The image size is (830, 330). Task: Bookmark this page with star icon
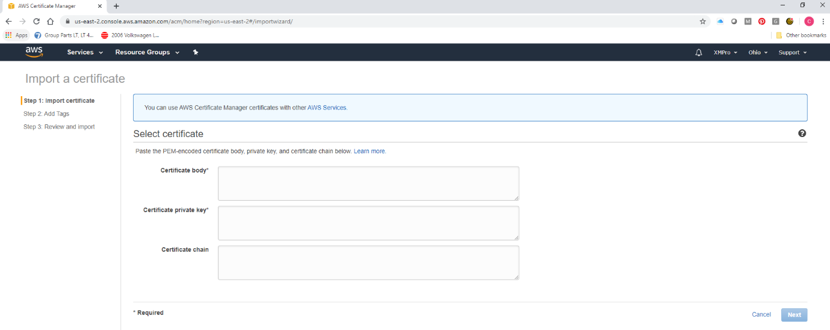click(x=702, y=21)
